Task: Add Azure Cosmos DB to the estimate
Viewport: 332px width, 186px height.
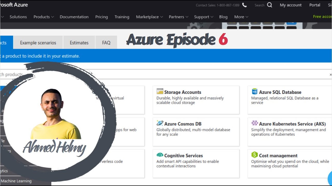Action: (x=196, y=132)
